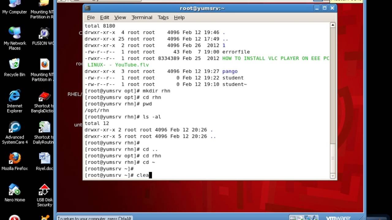The image size is (392, 220).
Task: Select the Riyel.doc Word document icon
Action: 45,161
